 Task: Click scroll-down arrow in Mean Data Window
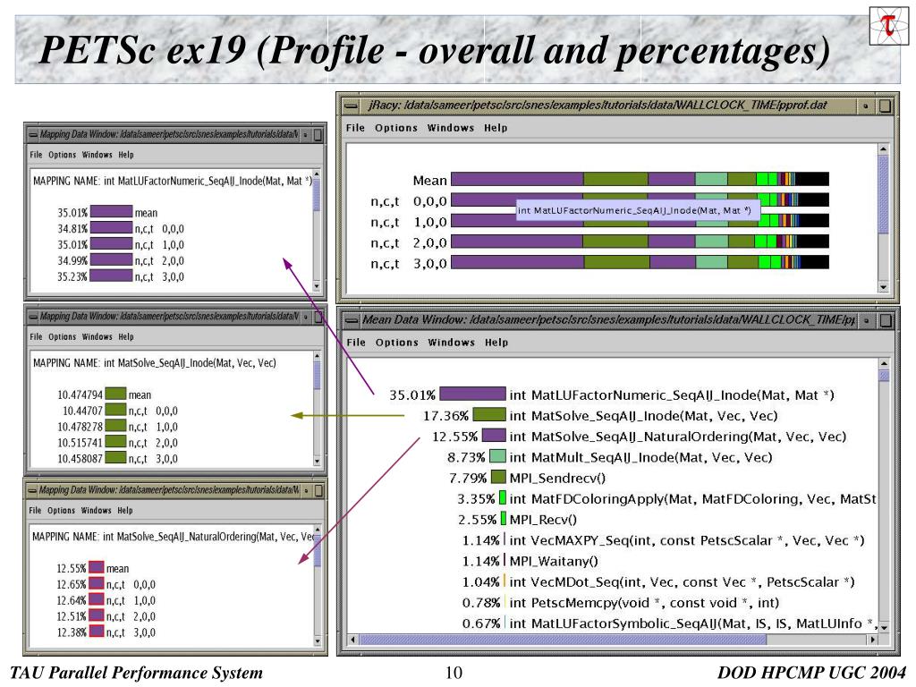pos(884,627)
